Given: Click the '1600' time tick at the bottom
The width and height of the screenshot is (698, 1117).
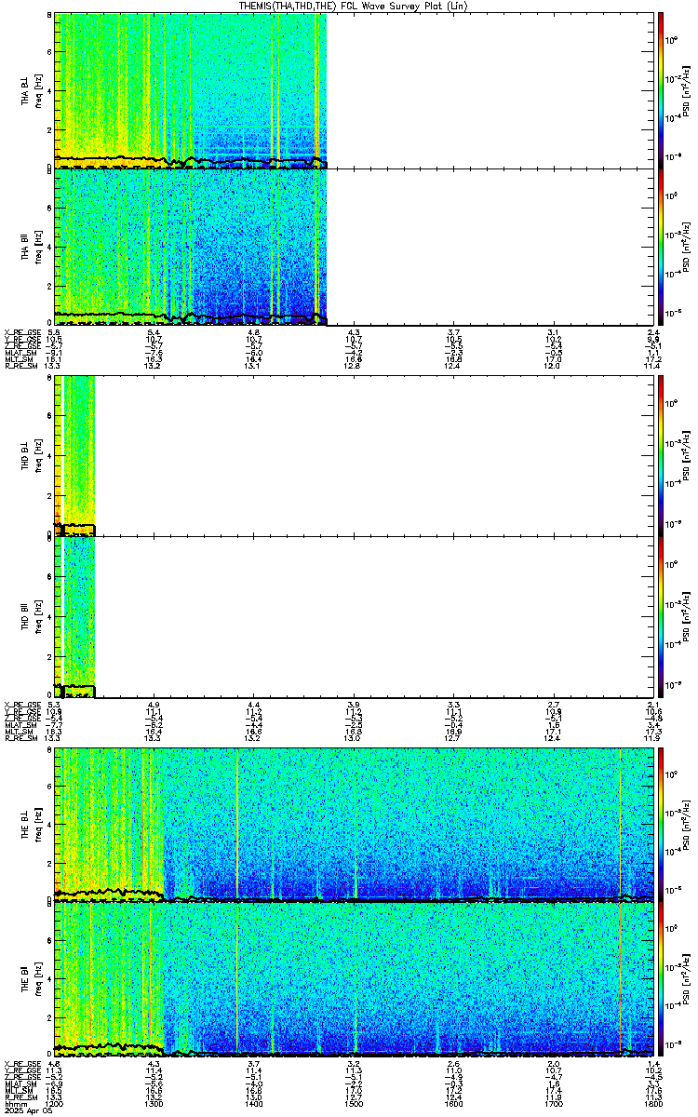Looking at the screenshot, I should point(454,1104).
